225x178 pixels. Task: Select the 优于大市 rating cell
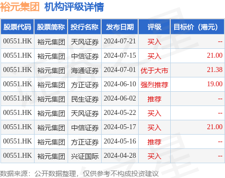coord(154,71)
